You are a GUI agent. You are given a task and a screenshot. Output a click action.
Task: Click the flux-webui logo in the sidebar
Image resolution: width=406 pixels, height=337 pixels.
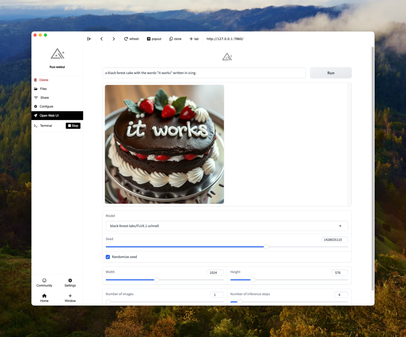[x=57, y=54]
